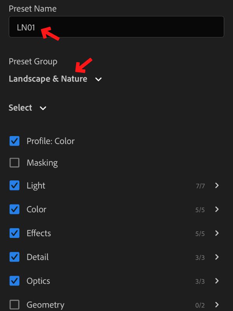Toggle the Optics checkbox off
The height and width of the screenshot is (311, 233).
pos(14,281)
